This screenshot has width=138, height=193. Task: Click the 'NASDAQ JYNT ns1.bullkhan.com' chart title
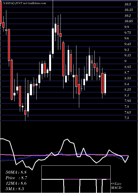[24, 3]
